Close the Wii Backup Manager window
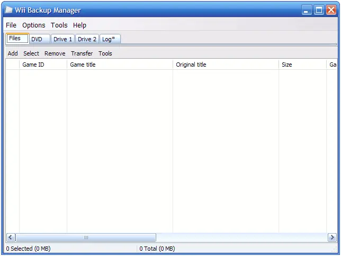The image size is (341, 256). 331,10
